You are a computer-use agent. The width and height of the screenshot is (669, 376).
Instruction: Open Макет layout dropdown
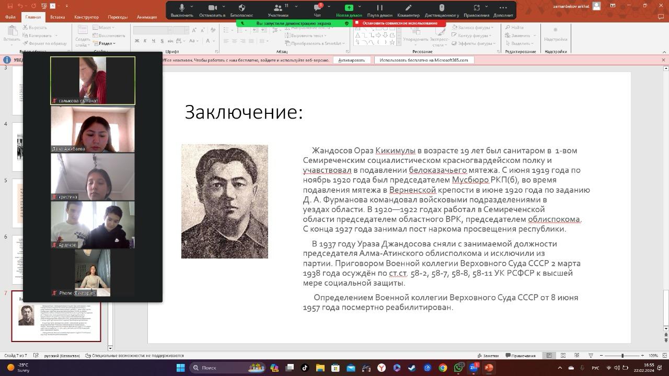coord(103,28)
